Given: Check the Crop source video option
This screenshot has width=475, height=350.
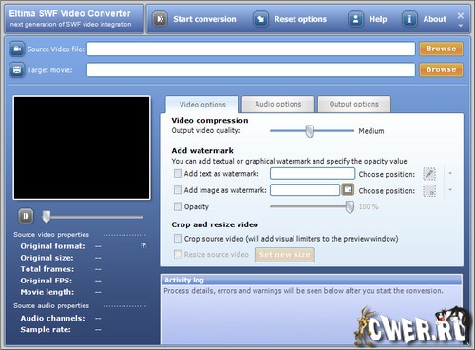Looking at the screenshot, I should (178, 239).
